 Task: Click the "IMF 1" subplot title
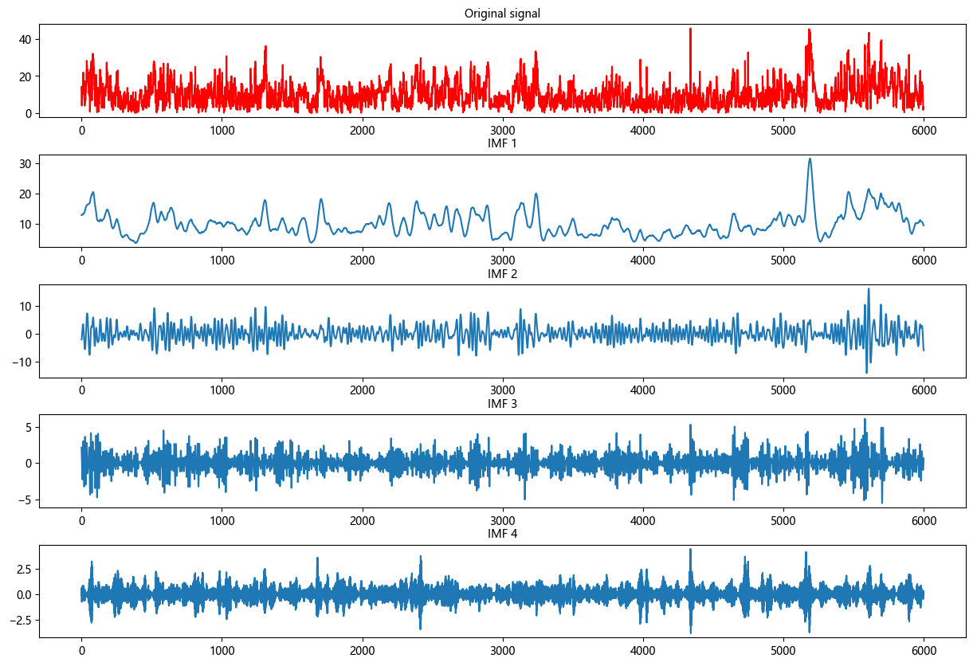[x=502, y=143]
